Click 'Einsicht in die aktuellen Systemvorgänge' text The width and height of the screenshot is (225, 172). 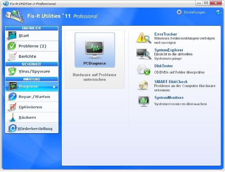tap(173, 56)
